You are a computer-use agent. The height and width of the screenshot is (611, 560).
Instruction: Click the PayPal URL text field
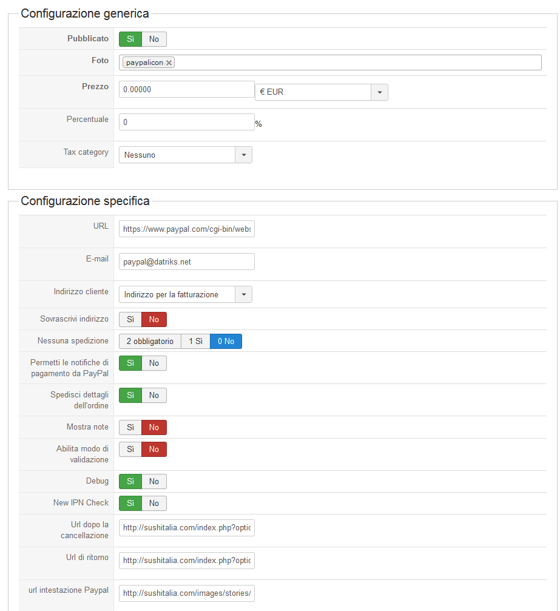point(186,229)
